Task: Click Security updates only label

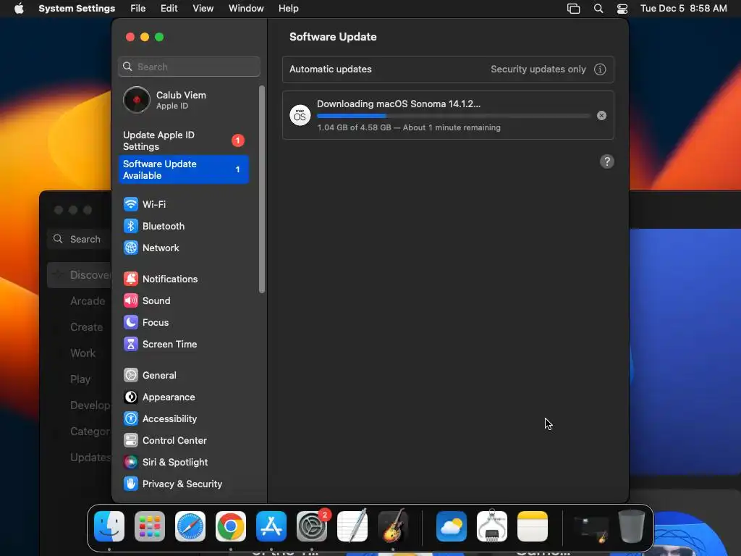Action: (x=538, y=69)
